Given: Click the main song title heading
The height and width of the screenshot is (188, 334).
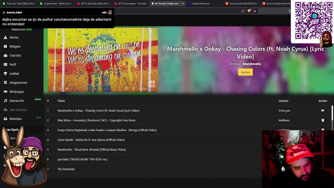Looking at the screenshot, I should click(245, 52).
